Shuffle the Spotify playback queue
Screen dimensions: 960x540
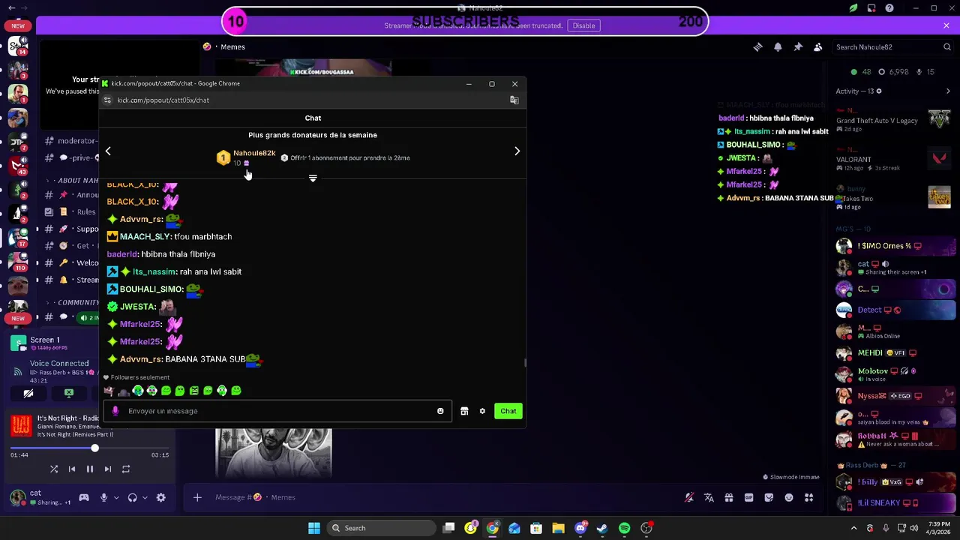[54, 469]
